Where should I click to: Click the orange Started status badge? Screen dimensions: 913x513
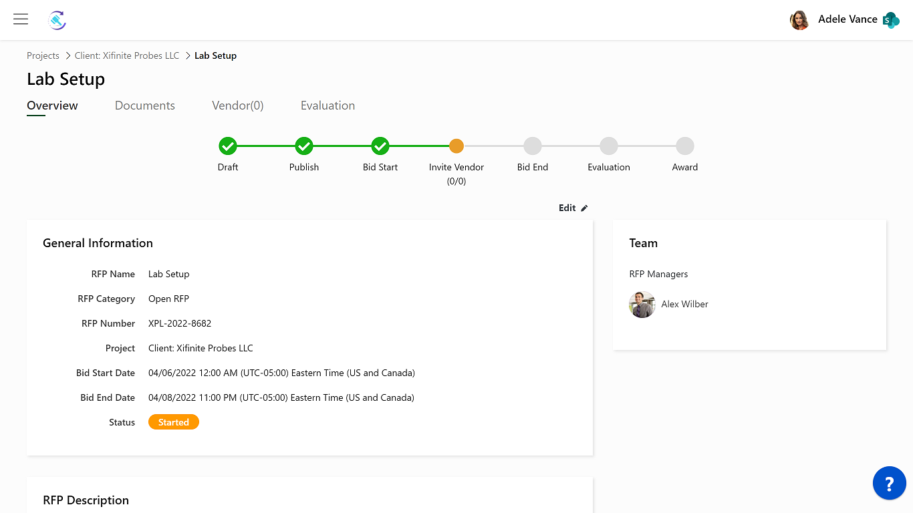(x=174, y=423)
